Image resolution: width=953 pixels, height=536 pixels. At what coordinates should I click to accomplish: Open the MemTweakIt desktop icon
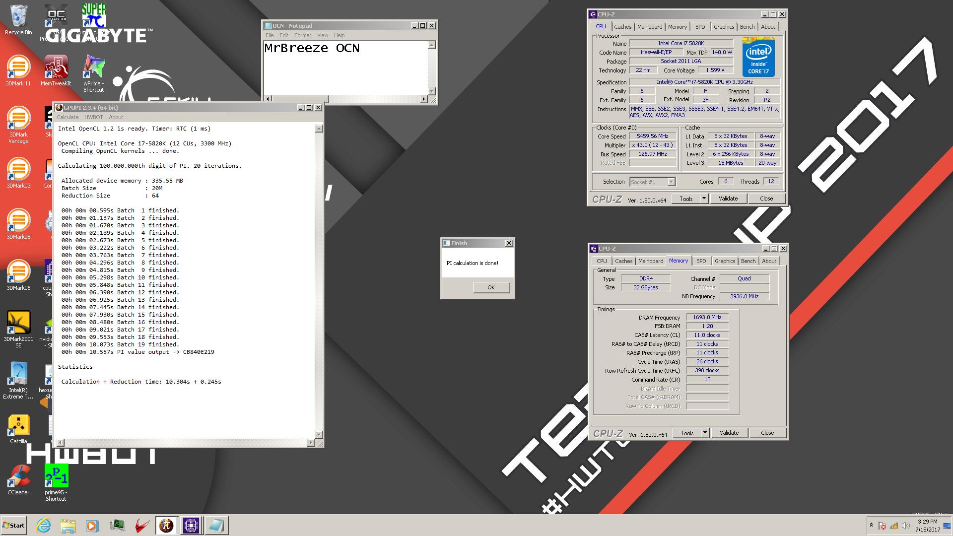coord(56,70)
